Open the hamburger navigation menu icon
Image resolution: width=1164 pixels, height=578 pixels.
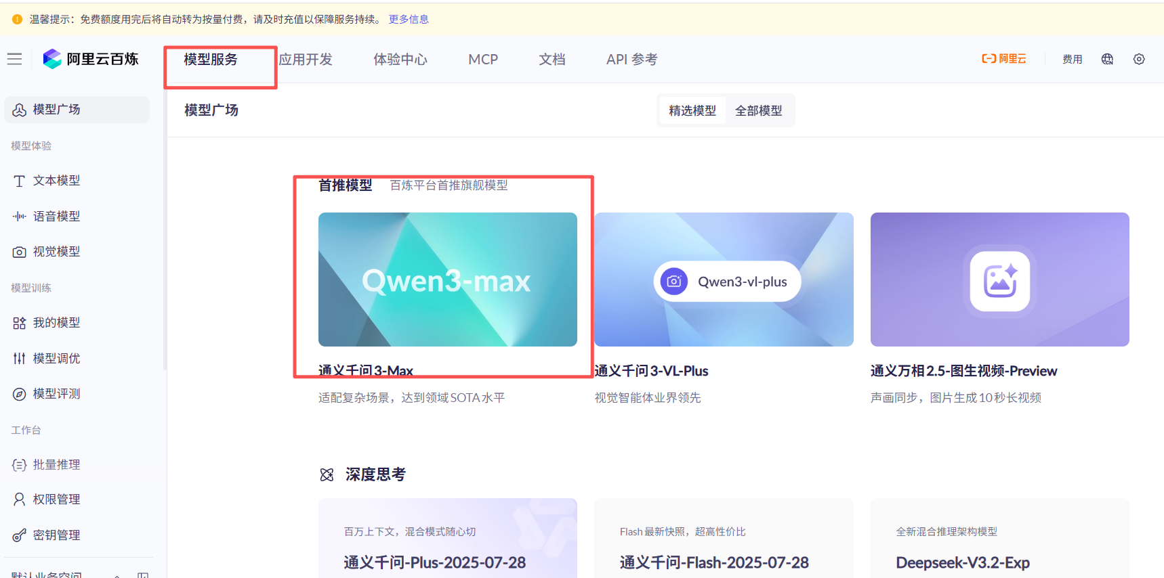pyautogui.click(x=14, y=59)
